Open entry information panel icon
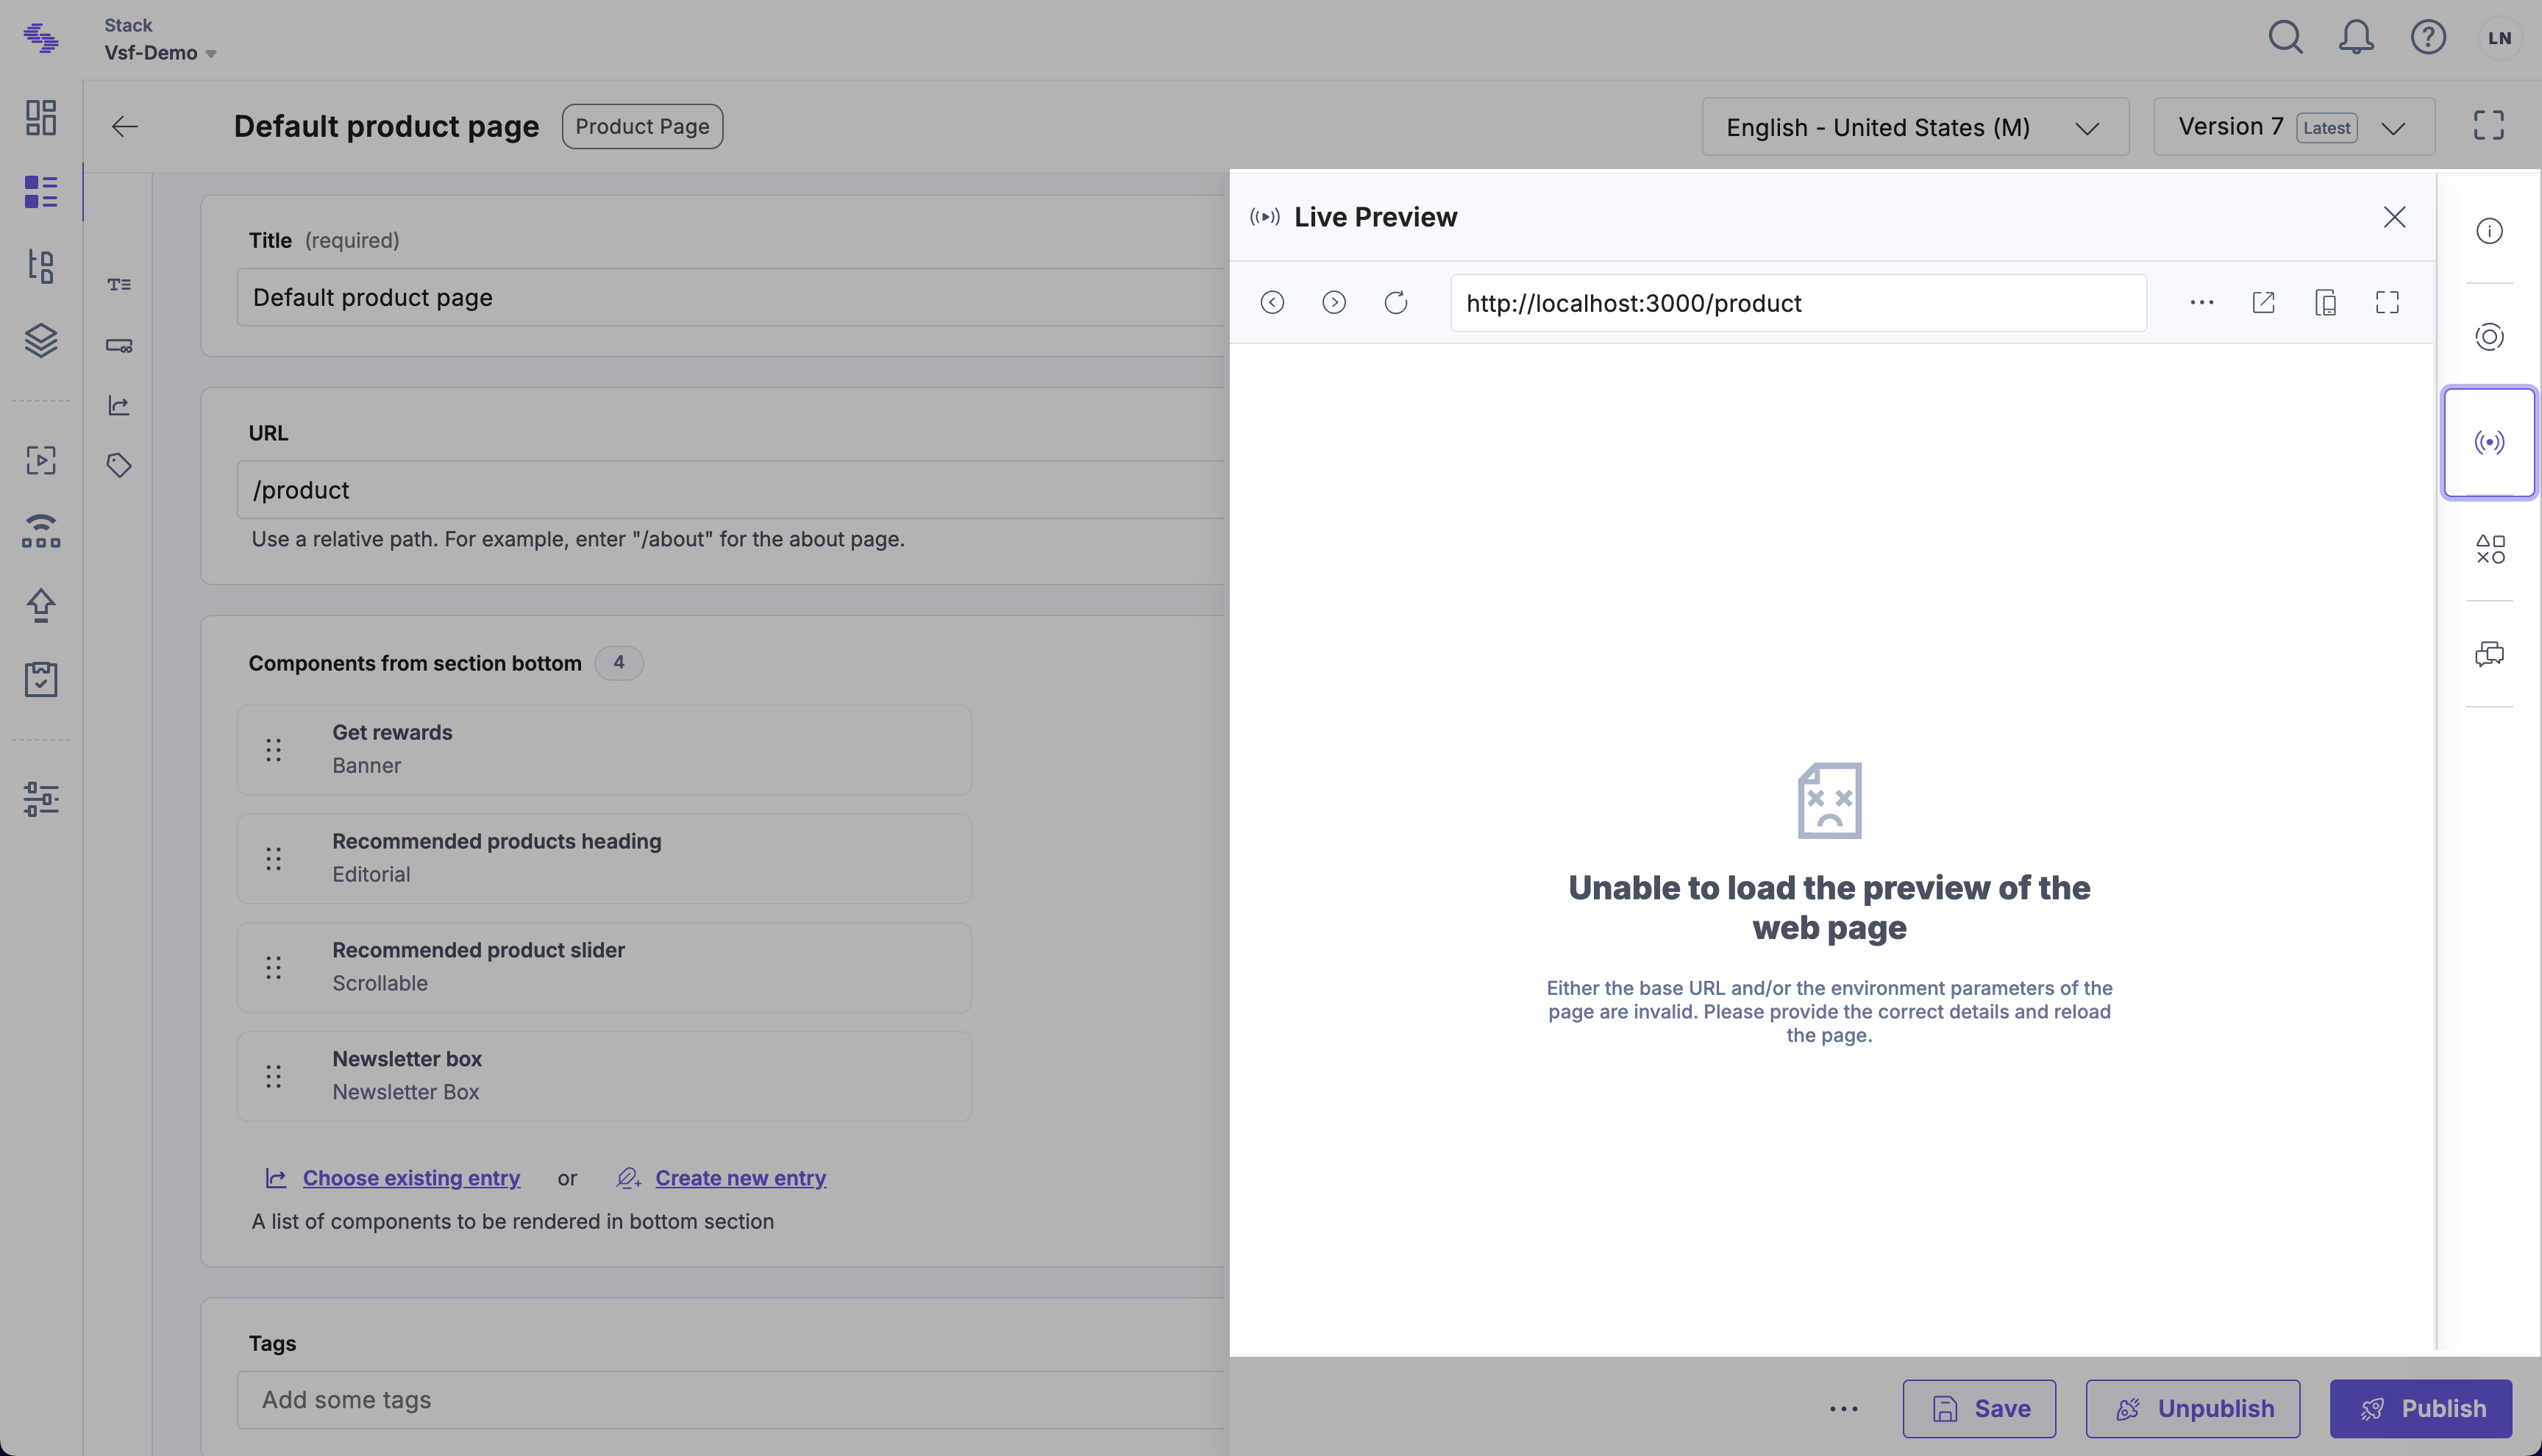Screen dimensions: 2542x1456 point(2490,231)
